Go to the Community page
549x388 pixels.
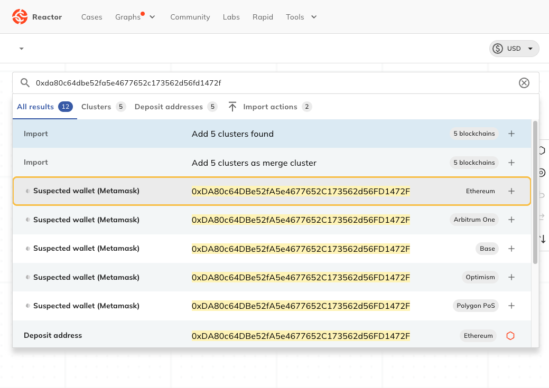[x=190, y=17]
